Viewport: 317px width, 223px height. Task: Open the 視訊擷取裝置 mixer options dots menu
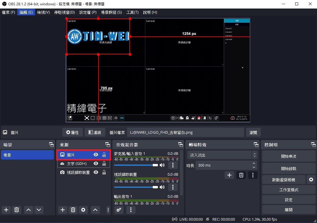coord(173,187)
